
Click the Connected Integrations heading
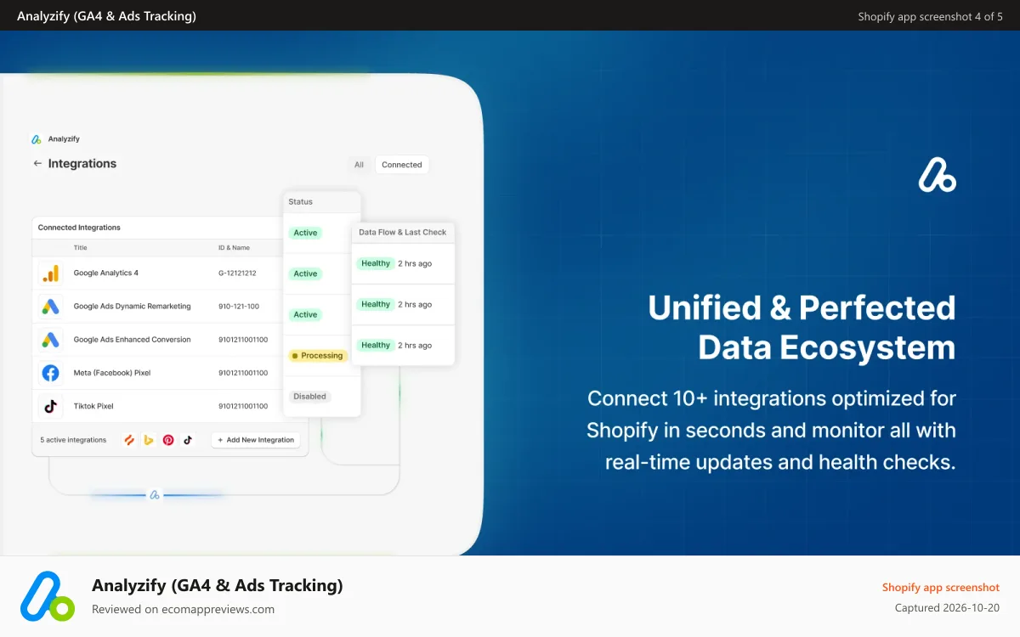(x=79, y=228)
